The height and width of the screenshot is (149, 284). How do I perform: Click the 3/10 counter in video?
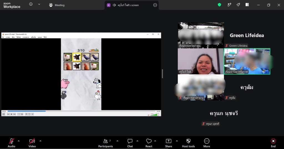pyautogui.click(x=81, y=50)
